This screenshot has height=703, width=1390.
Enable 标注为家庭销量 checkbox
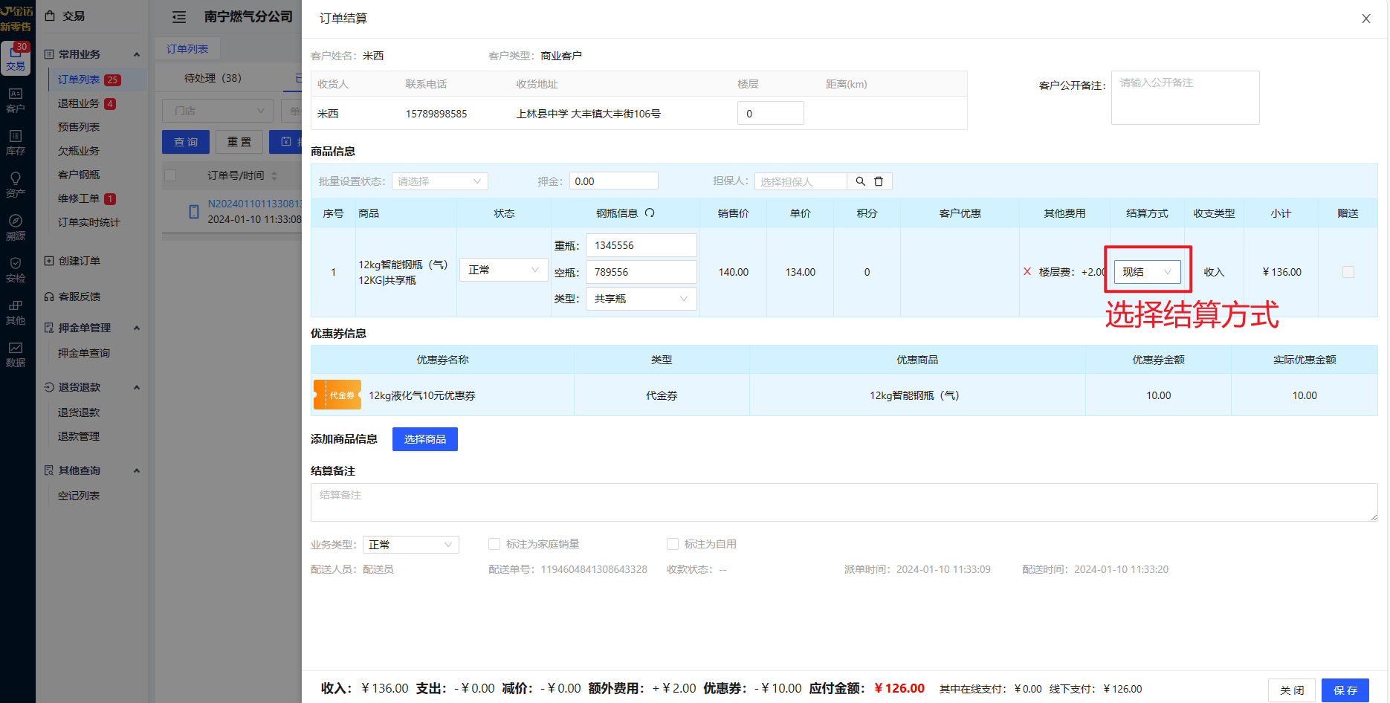494,544
